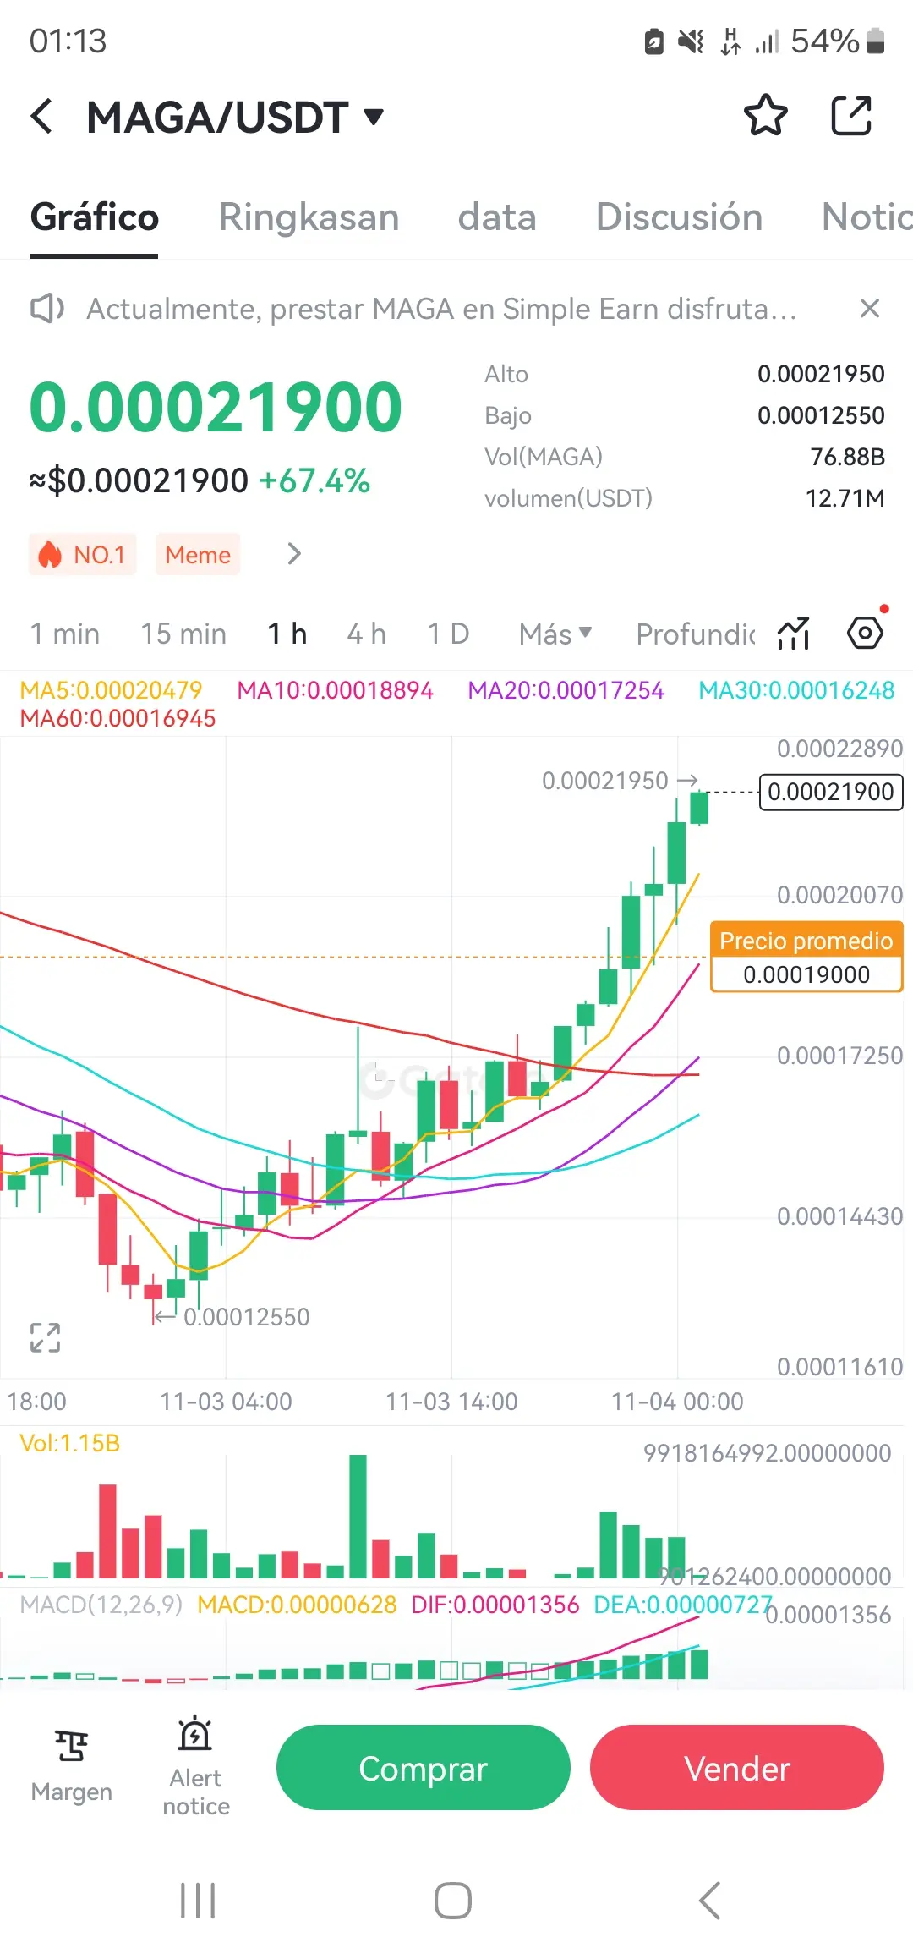Tap the Android home button

453,1901
